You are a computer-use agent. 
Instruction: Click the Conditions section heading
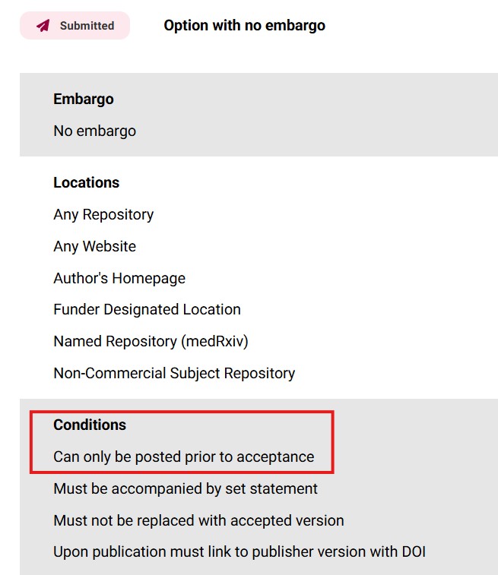coord(90,425)
